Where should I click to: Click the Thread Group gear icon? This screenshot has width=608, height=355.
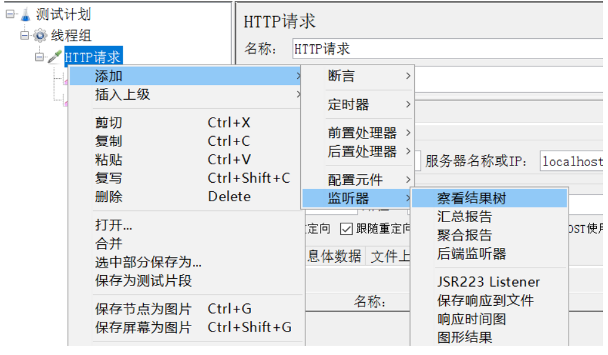(40, 36)
